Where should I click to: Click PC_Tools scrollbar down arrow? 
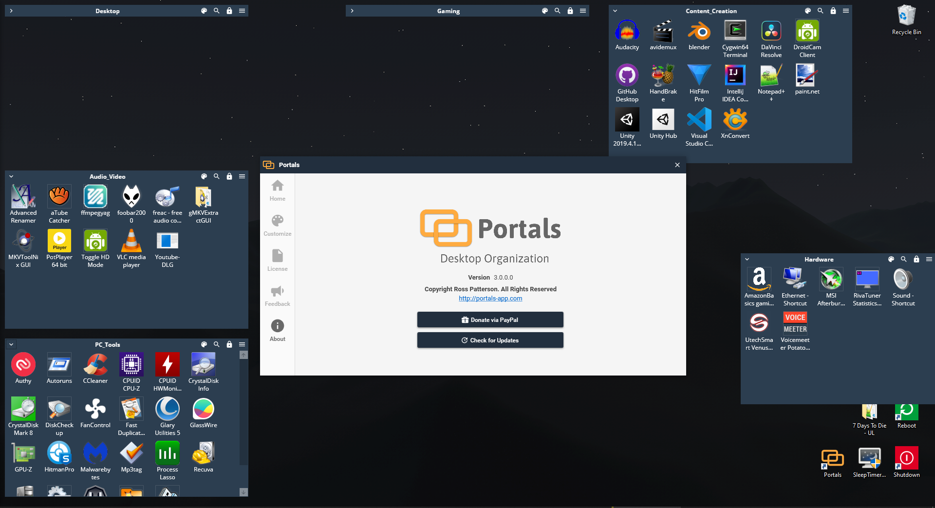click(x=244, y=492)
